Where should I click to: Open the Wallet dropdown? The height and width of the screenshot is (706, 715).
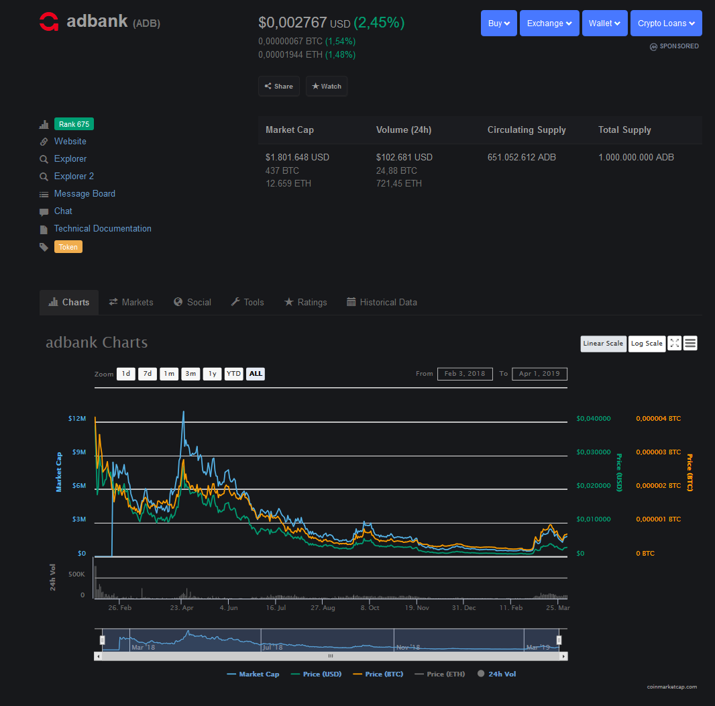click(x=604, y=23)
